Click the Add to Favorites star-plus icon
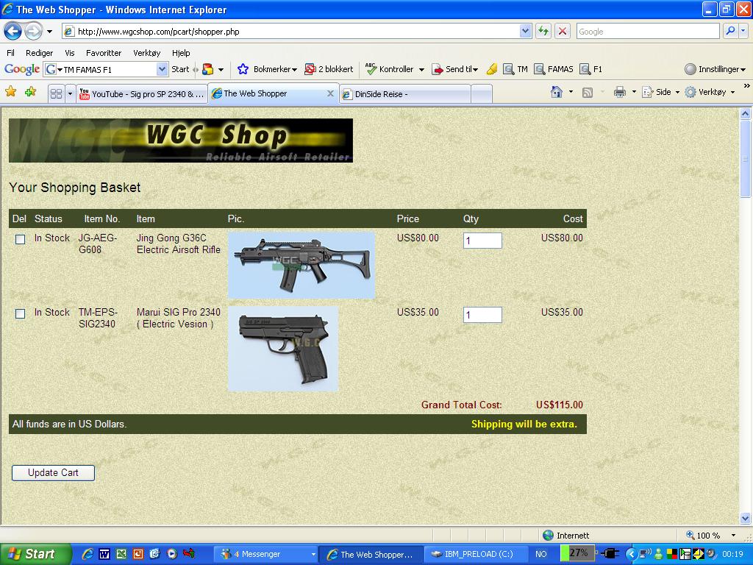This screenshot has height=565, width=753. tap(30, 92)
